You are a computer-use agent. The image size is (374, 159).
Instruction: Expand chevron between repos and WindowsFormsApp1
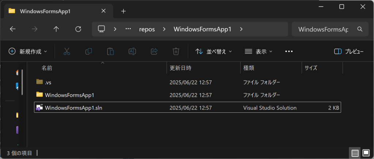point(164,29)
